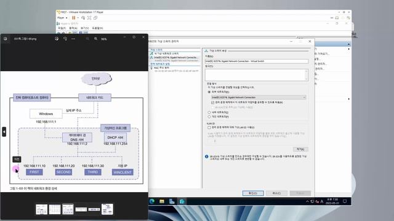Show hidden tray icons chevron in guest taskbar

307,201
